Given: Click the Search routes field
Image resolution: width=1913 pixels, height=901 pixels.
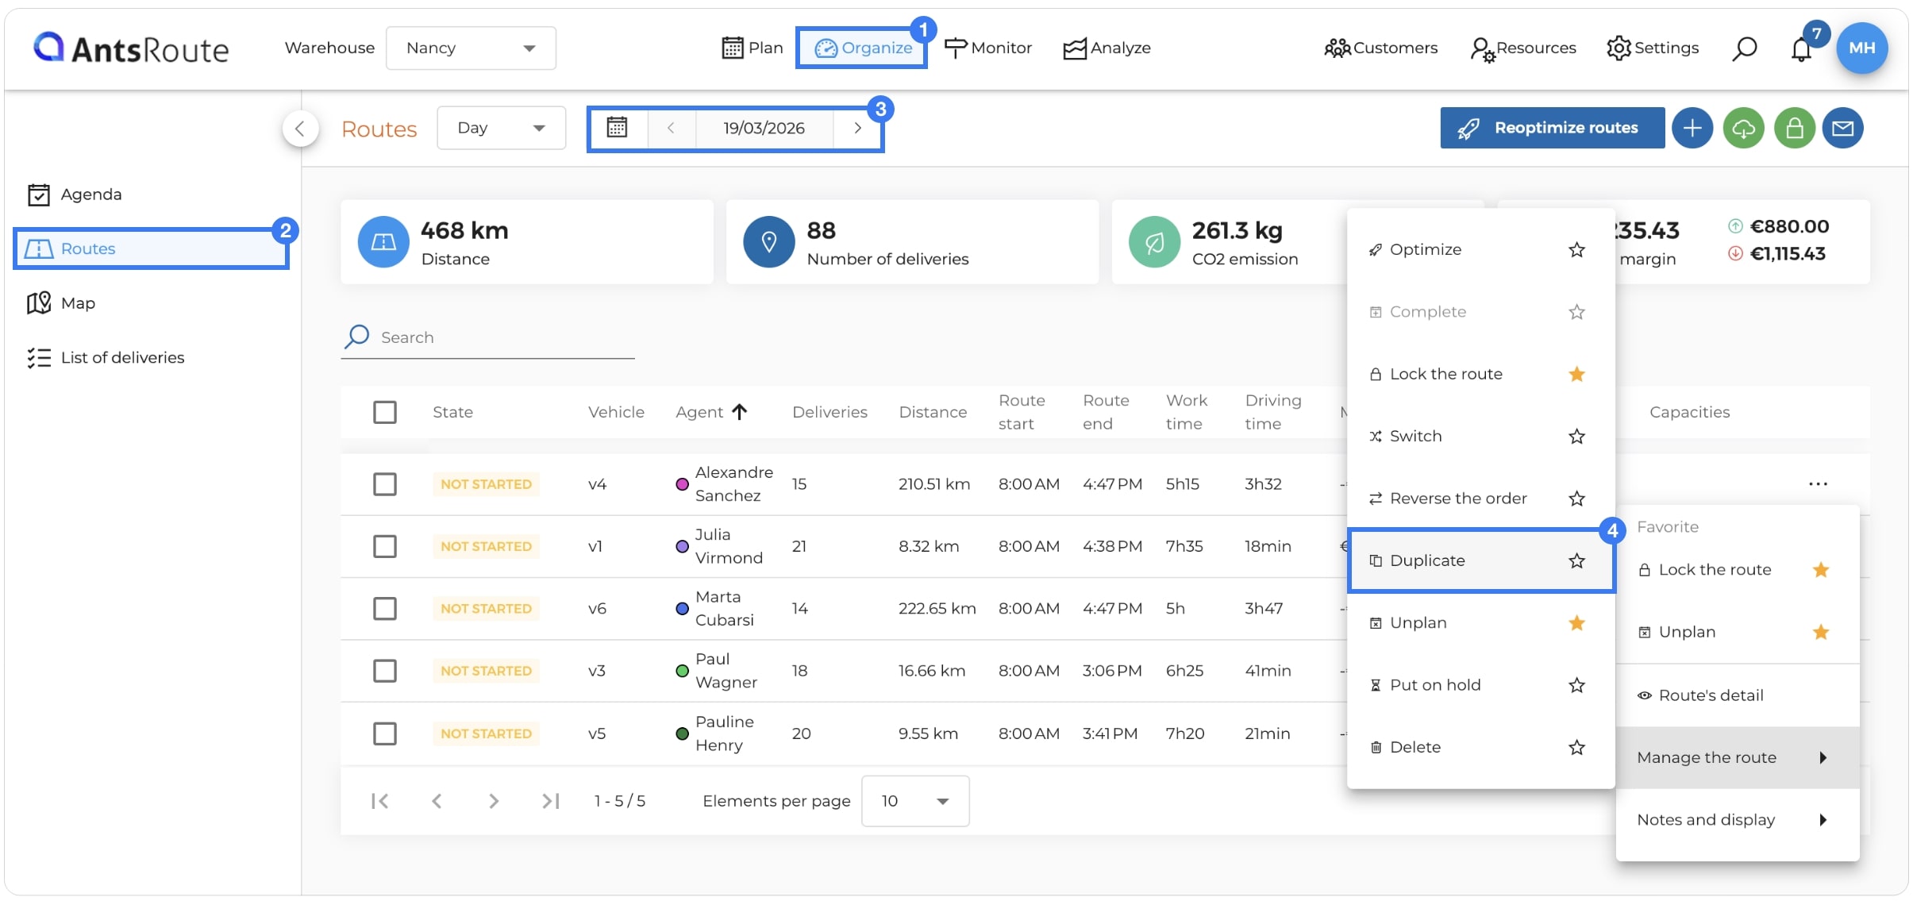Looking at the screenshot, I should tap(487, 337).
